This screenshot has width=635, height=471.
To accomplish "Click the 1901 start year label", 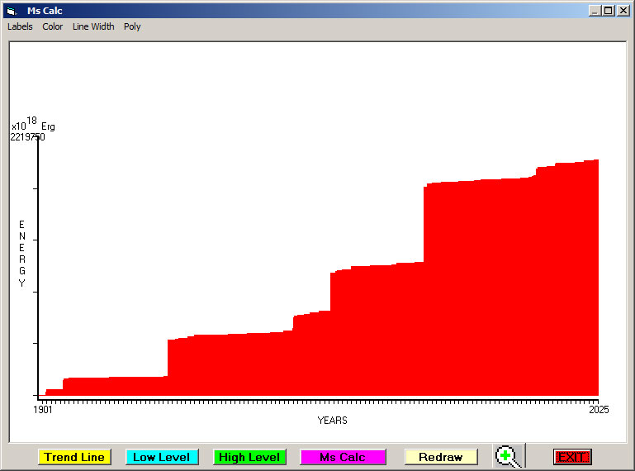I will pos(43,409).
